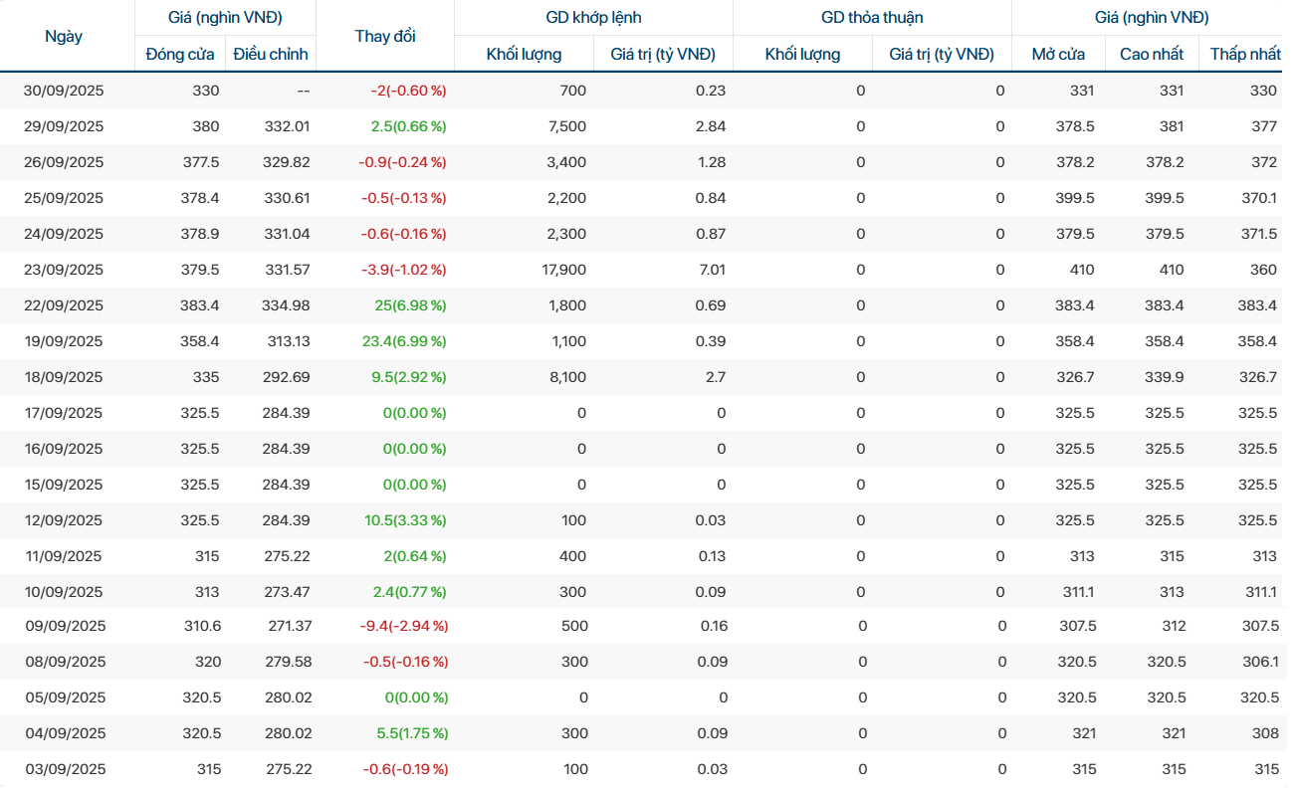The width and height of the screenshot is (1296, 794).
Task: Click the -9.4(-2.94 %) change value
Action: click(x=404, y=626)
